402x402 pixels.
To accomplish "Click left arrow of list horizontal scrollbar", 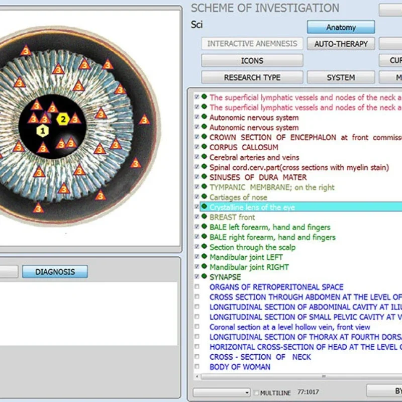I will click(x=197, y=376).
